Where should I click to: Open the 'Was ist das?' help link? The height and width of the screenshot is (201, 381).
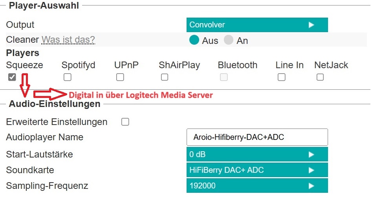68,40
